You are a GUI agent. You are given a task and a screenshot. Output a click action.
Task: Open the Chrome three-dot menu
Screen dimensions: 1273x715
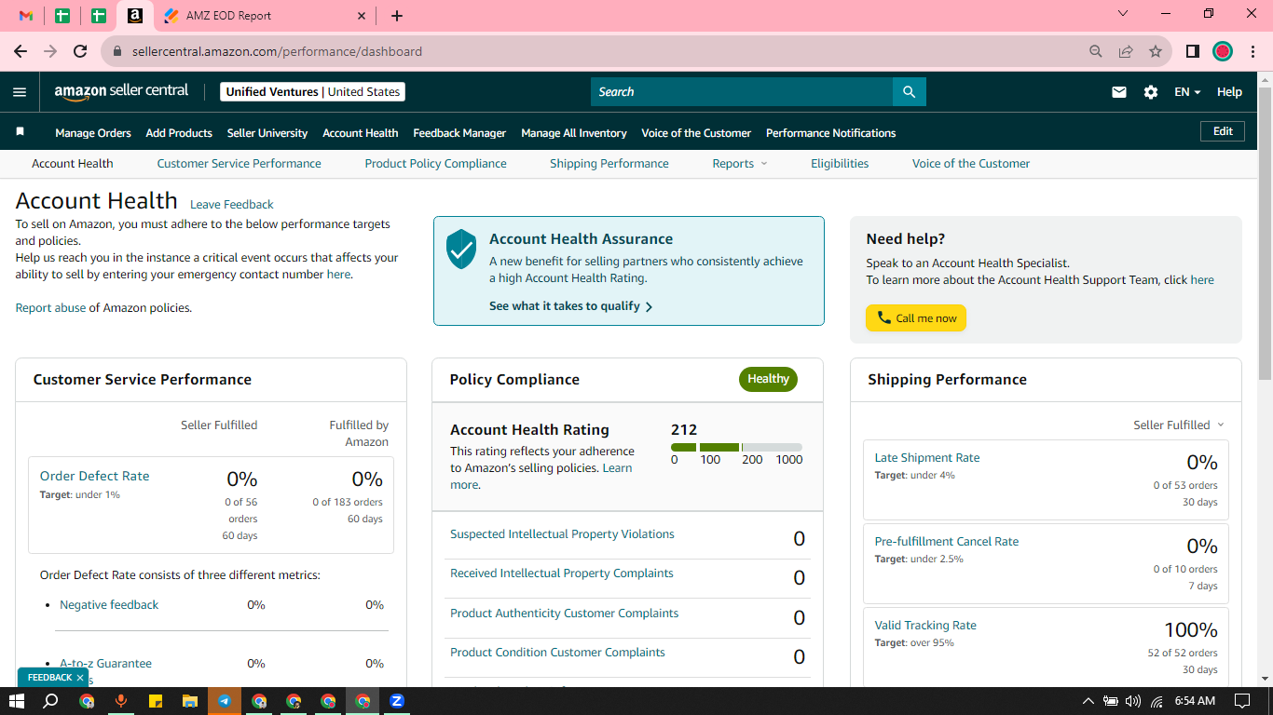(1252, 51)
